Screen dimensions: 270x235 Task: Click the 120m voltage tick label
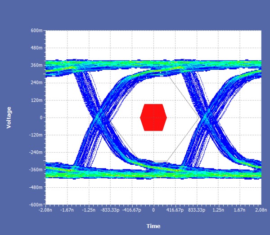36,100
